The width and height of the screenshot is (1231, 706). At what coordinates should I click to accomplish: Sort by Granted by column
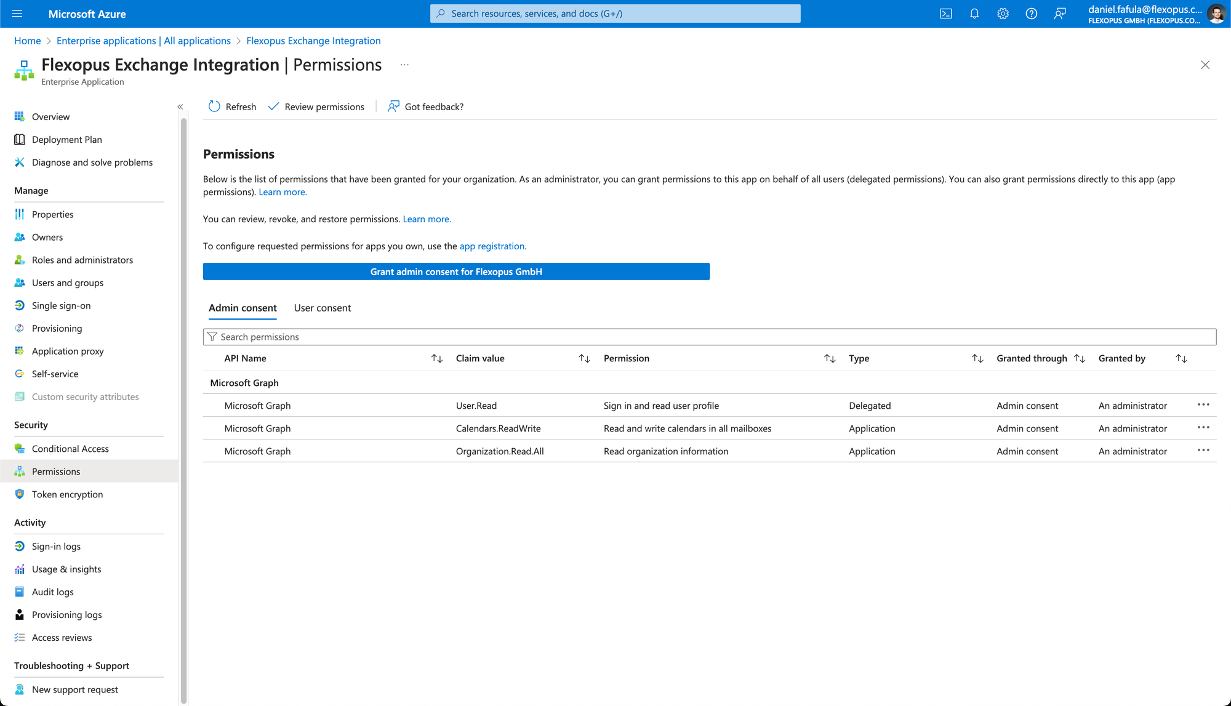point(1181,358)
